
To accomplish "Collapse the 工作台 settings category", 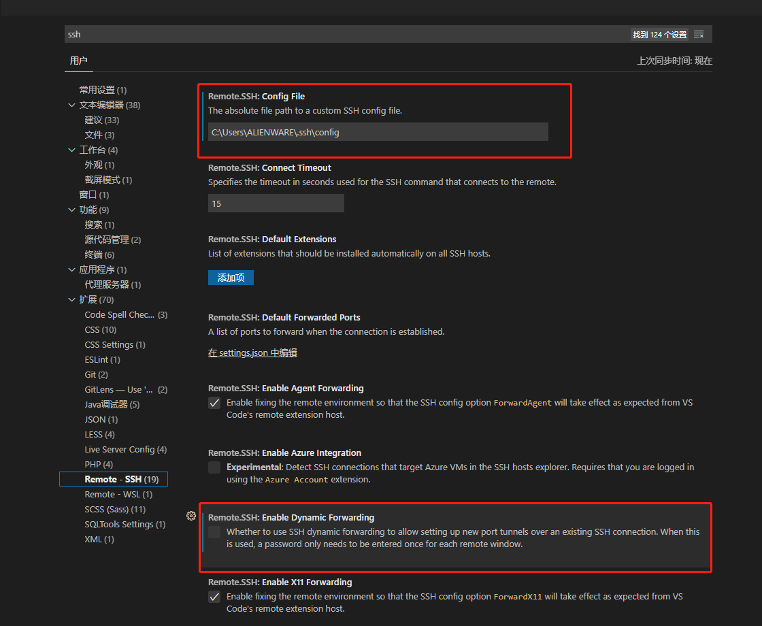I will coord(72,149).
